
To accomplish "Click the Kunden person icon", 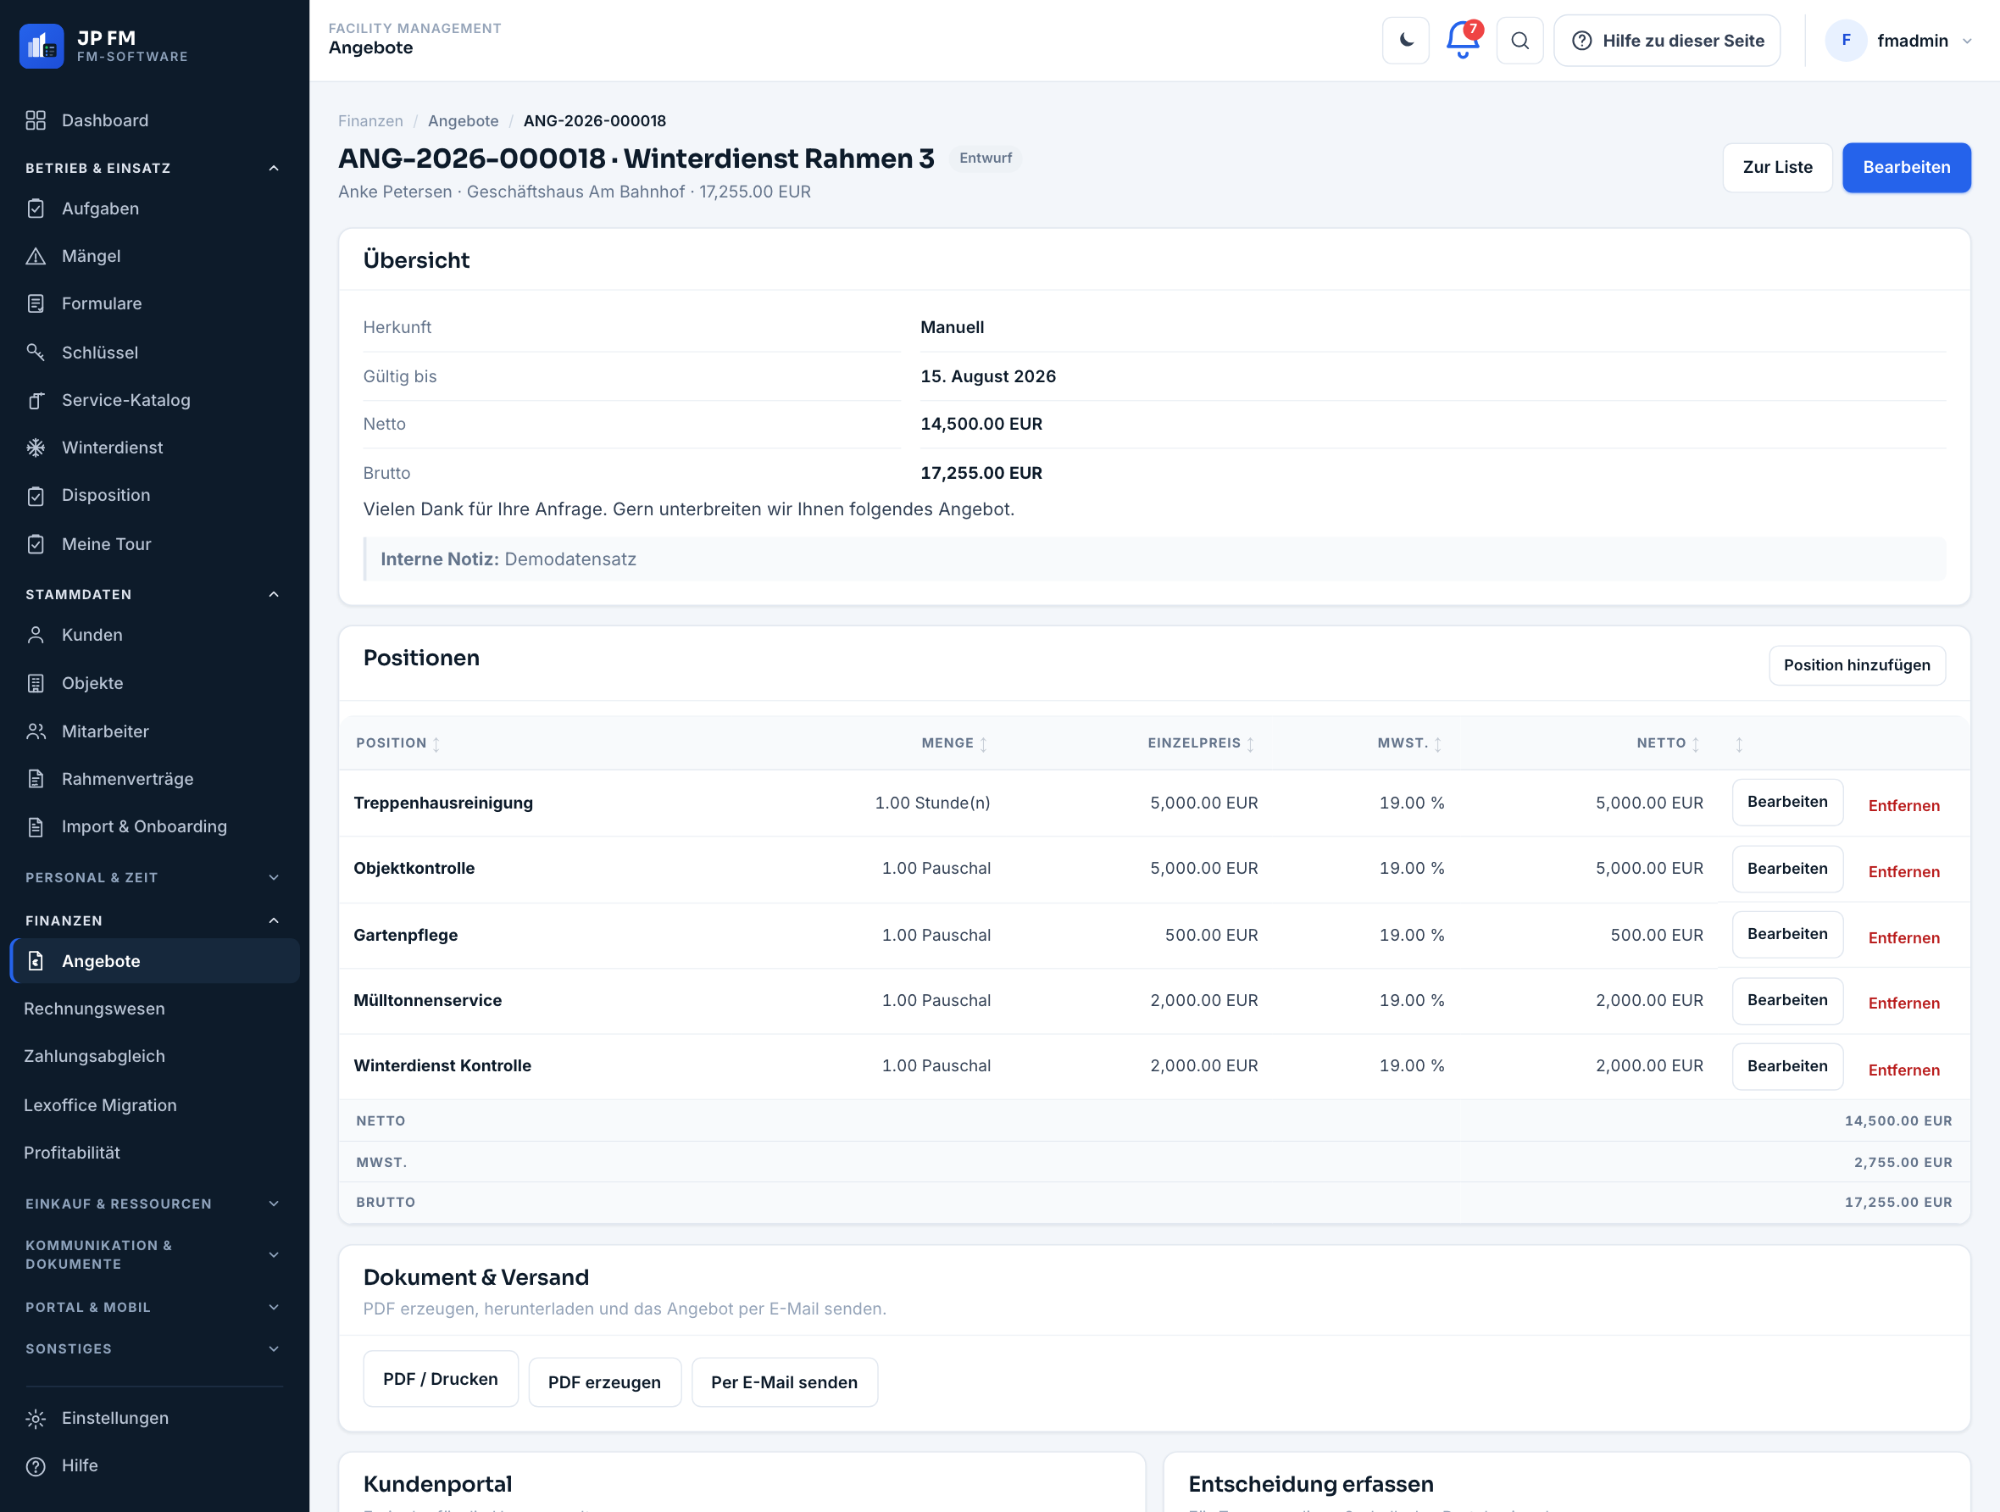I will 36,635.
